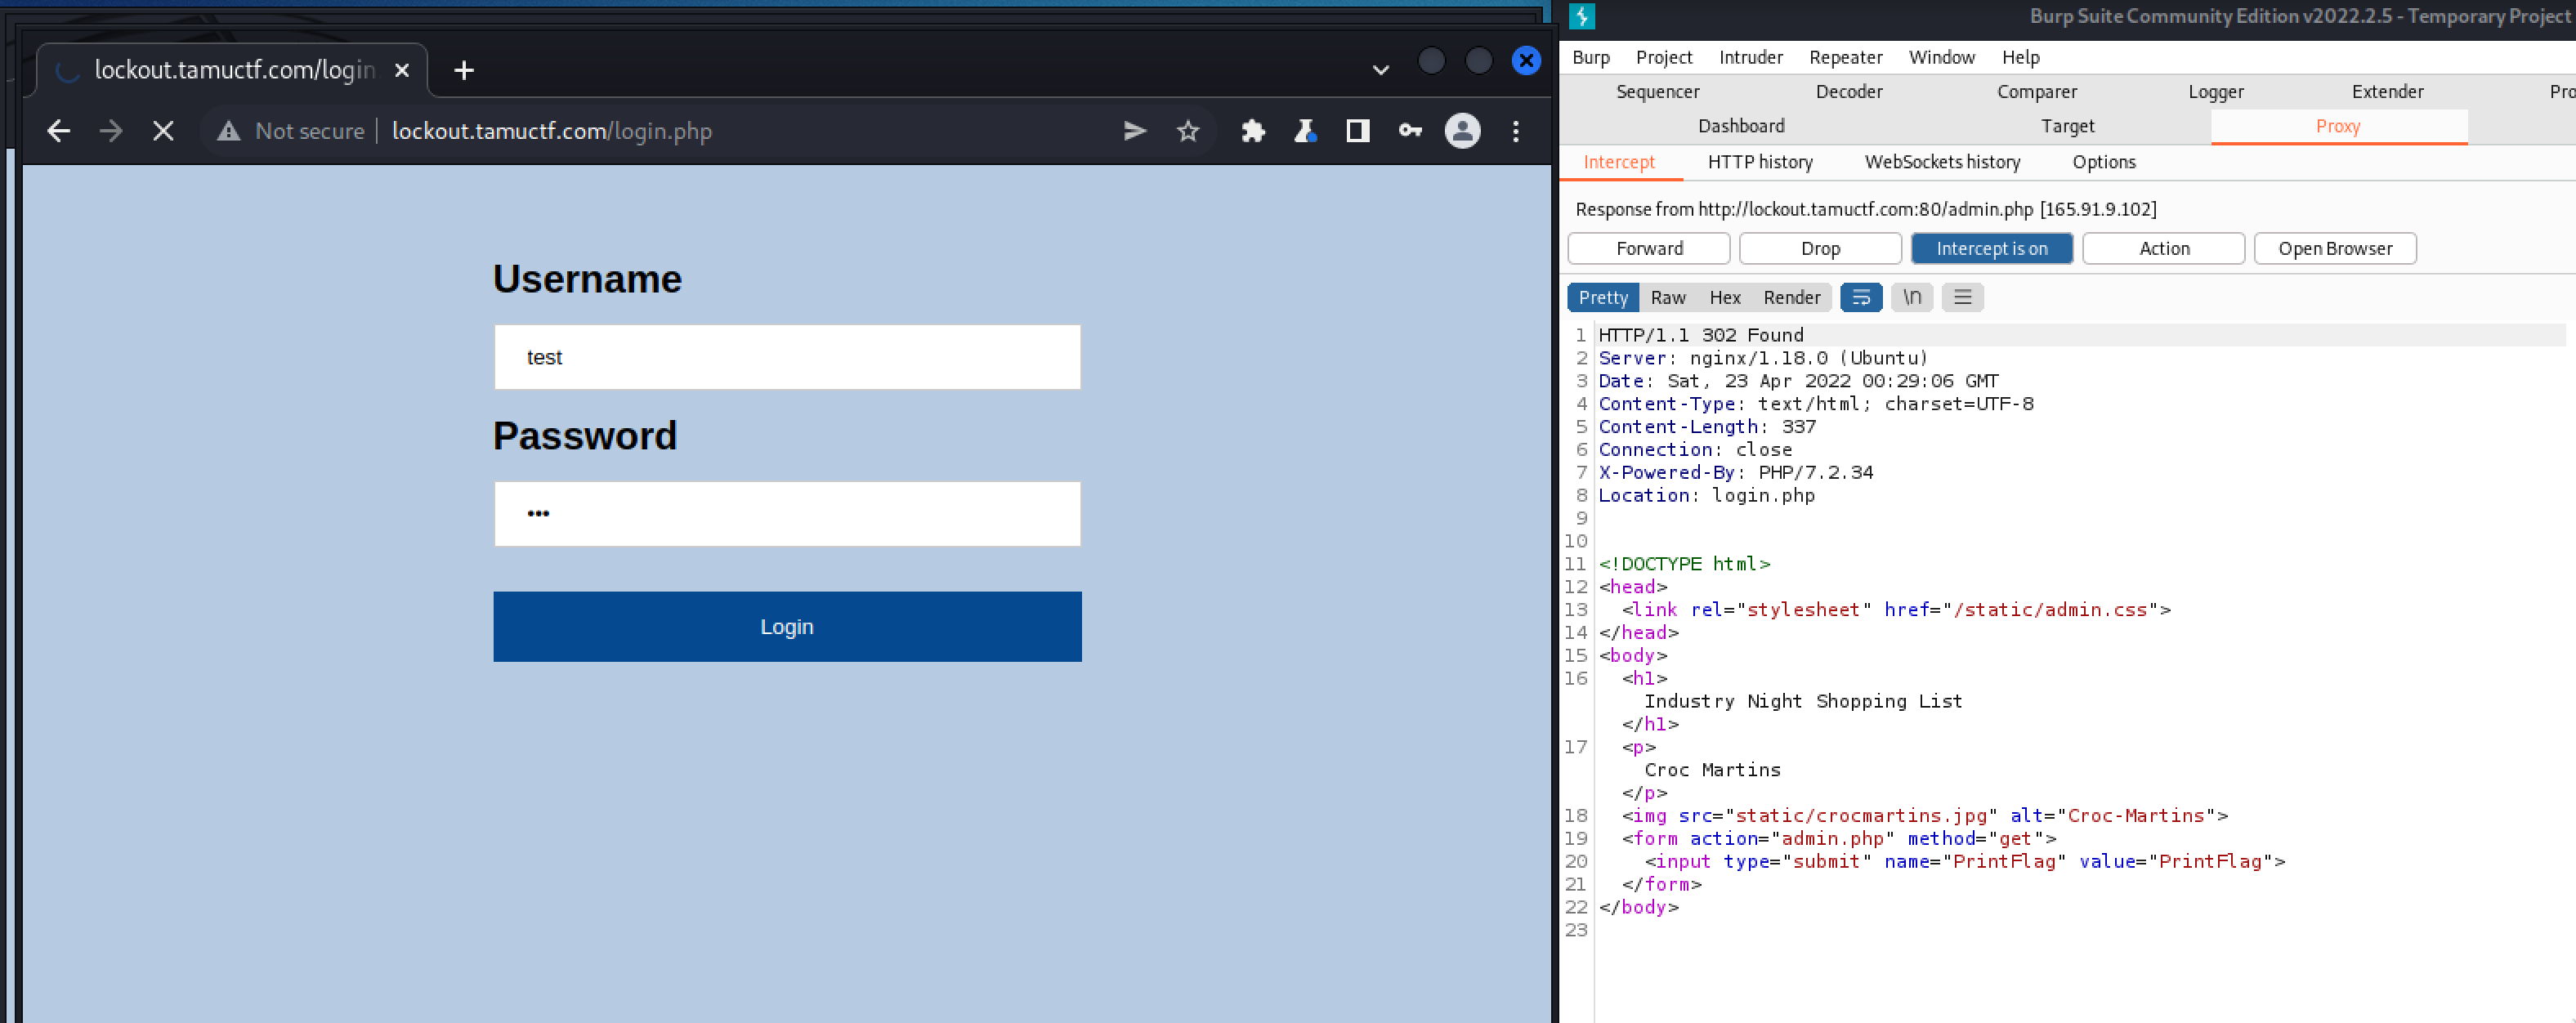Open the Repeater menu
Image resolution: width=2576 pixels, height=1023 pixels.
point(1846,57)
